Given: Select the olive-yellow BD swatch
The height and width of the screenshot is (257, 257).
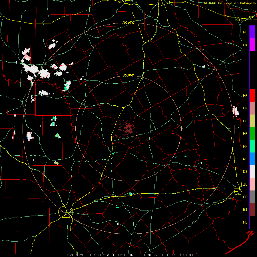Looking at the screenshot, I should pyautogui.click(x=252, y=121).
